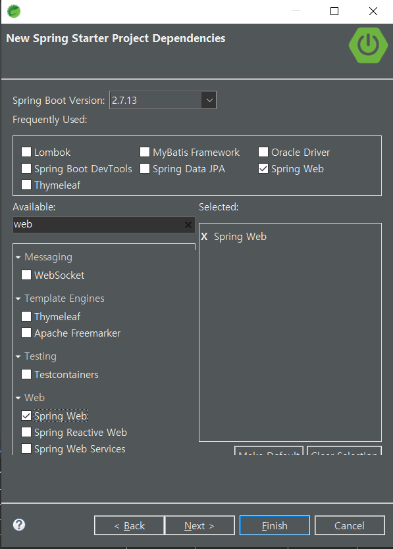This screenshot has height=549, width=393.
Task: Click the Testing category label
Action: pos(40,356)
